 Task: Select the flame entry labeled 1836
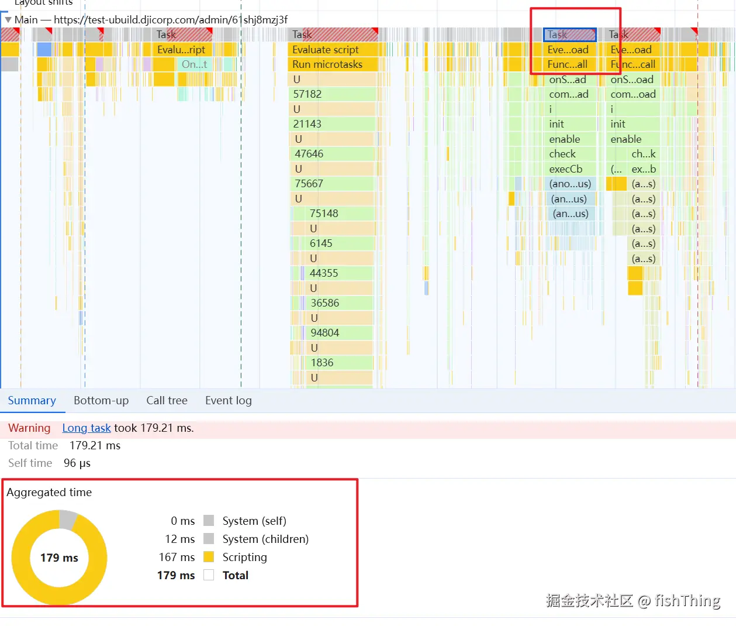[340, 363]
